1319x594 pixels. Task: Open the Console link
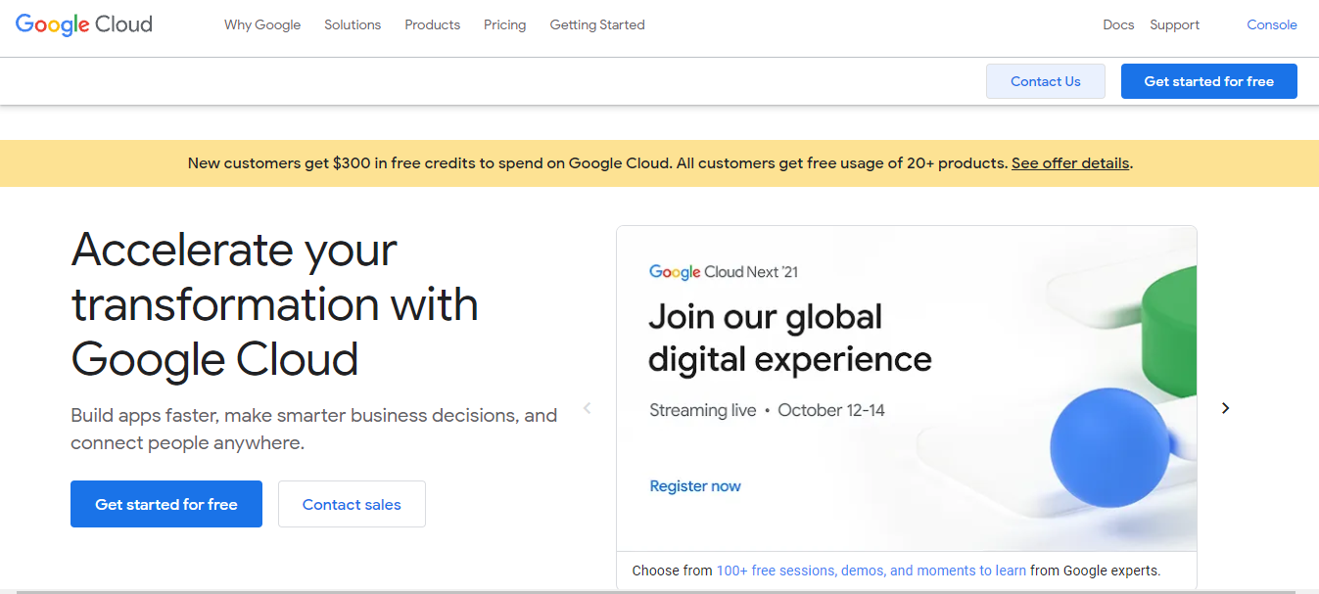click(1271, 25)
